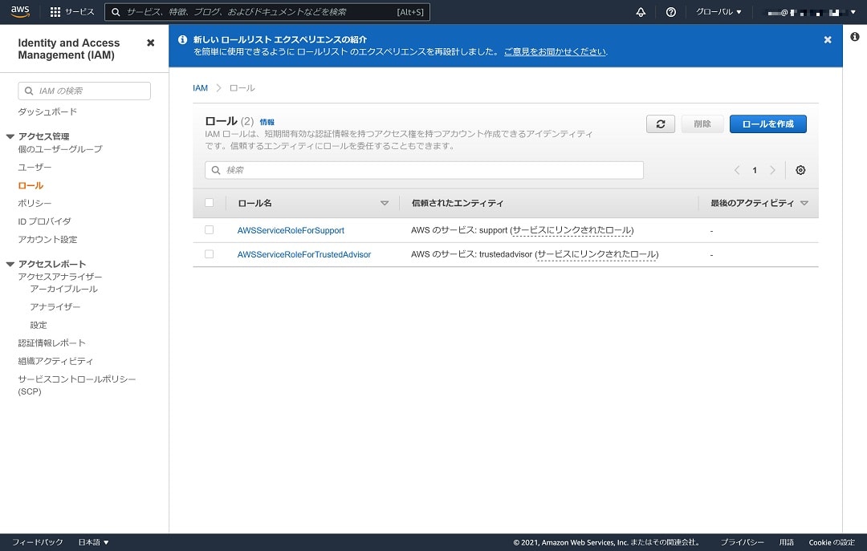Dismiss the blue role-list announcement banner

[827, 40]
